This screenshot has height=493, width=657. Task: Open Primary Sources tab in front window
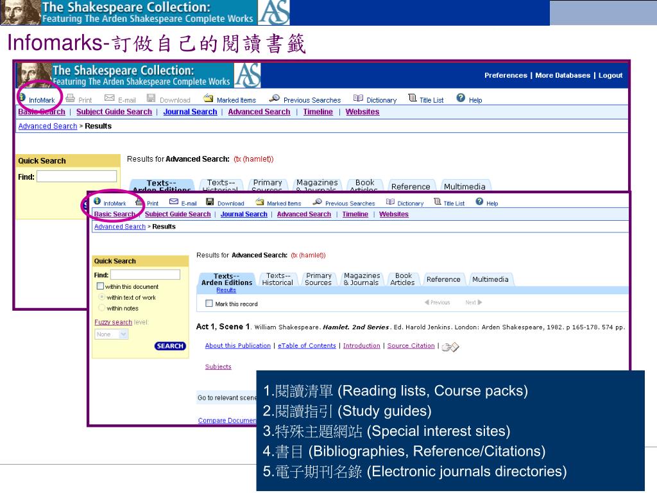click(318, 279)
